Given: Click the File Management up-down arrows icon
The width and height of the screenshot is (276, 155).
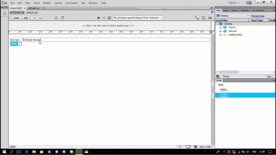Looking at the screenshot, I should pos(210,18).
